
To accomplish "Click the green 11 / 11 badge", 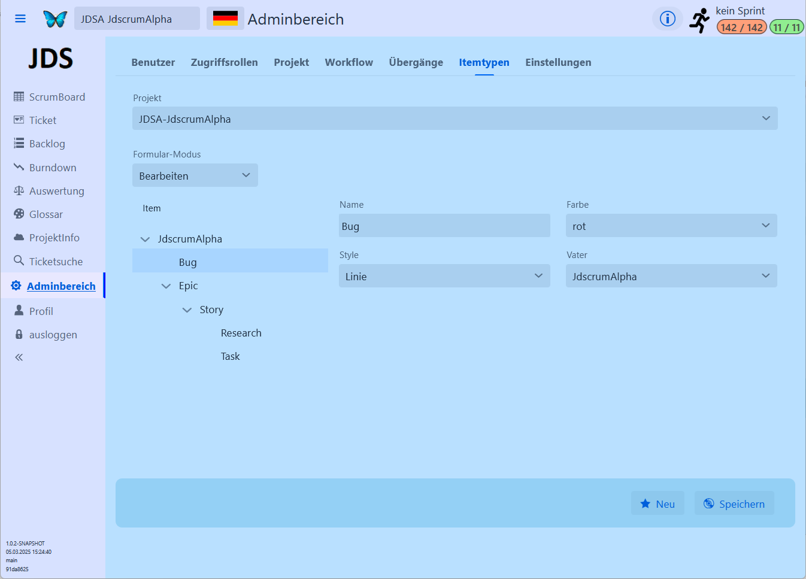I will tap(787, 28).
